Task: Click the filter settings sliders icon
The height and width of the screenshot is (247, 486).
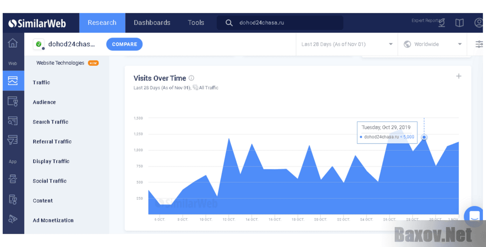Action: click(x=479, y=44)
